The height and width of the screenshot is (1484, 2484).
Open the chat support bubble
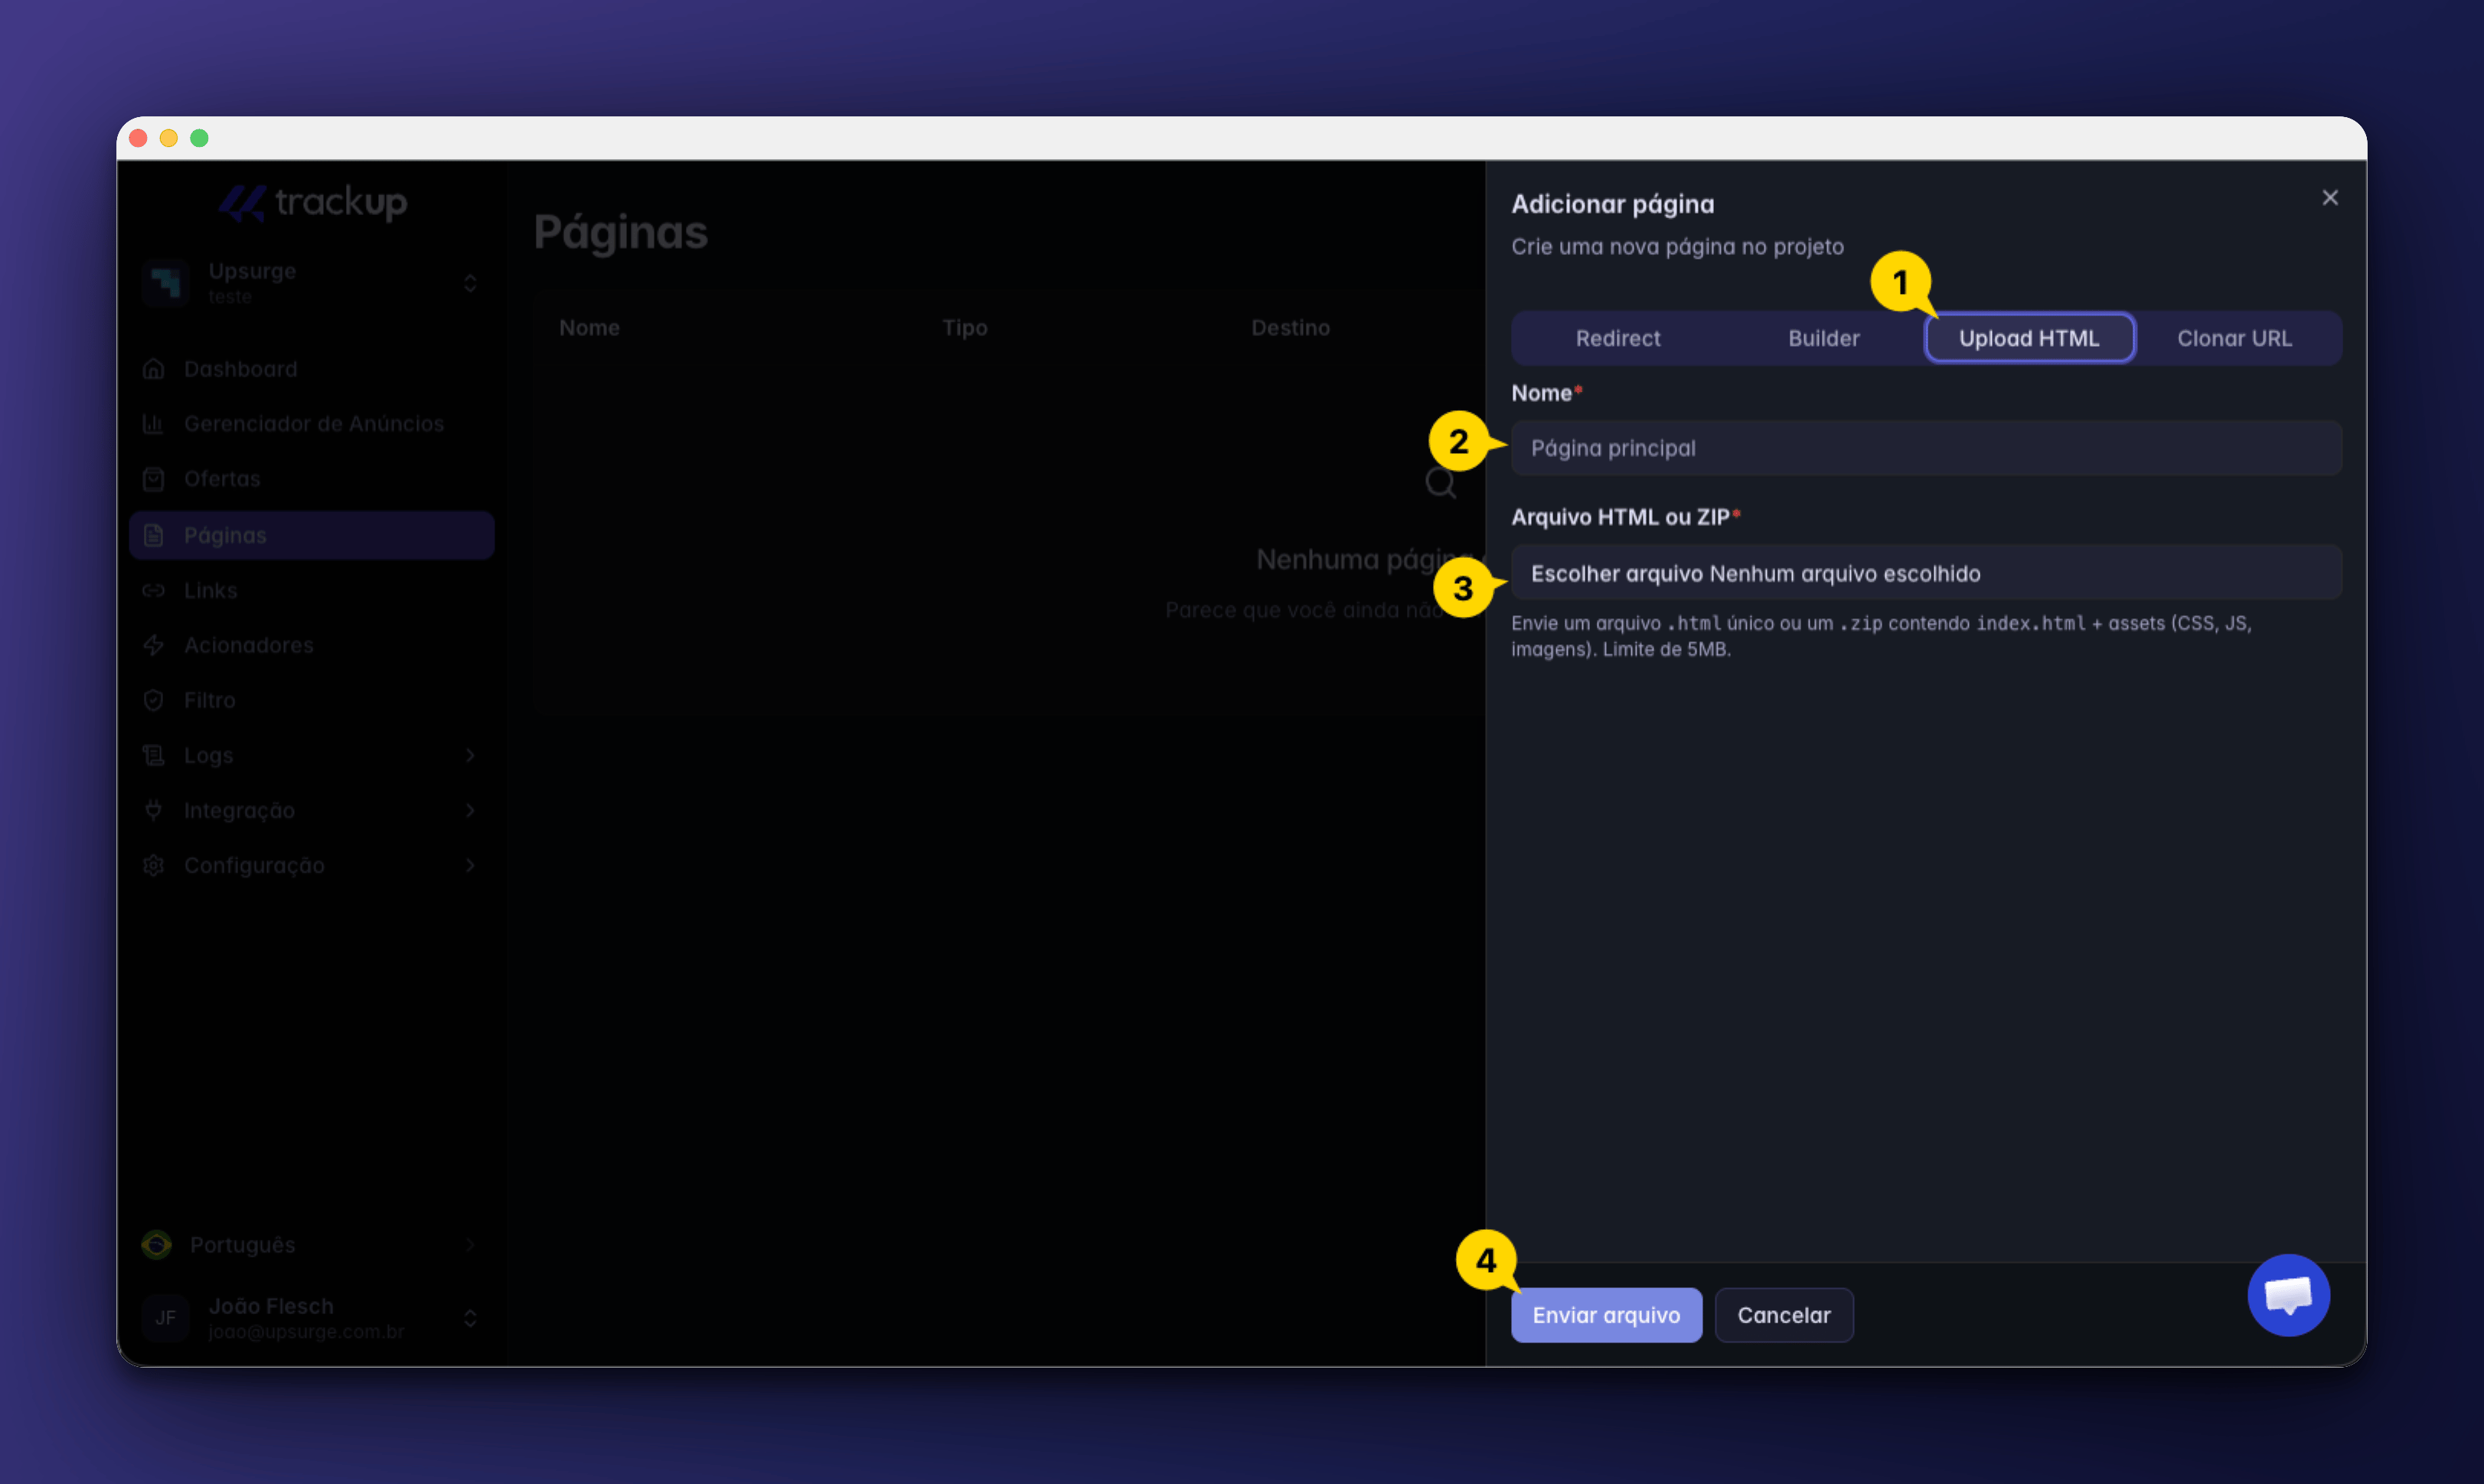(x=2288, y=1295)
